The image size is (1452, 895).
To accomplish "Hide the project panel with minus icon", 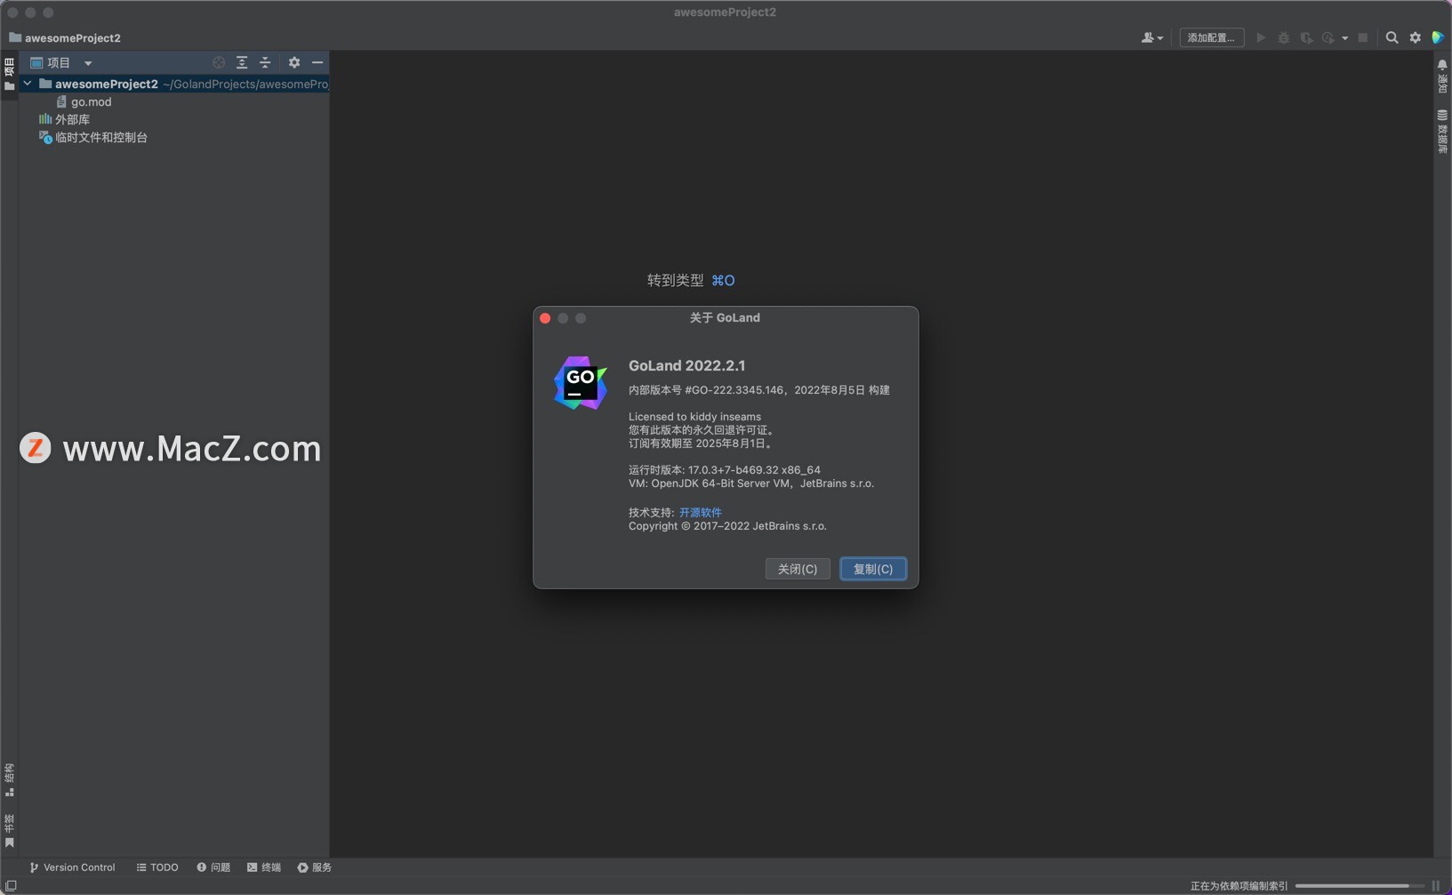I will [x=317, y=62].
